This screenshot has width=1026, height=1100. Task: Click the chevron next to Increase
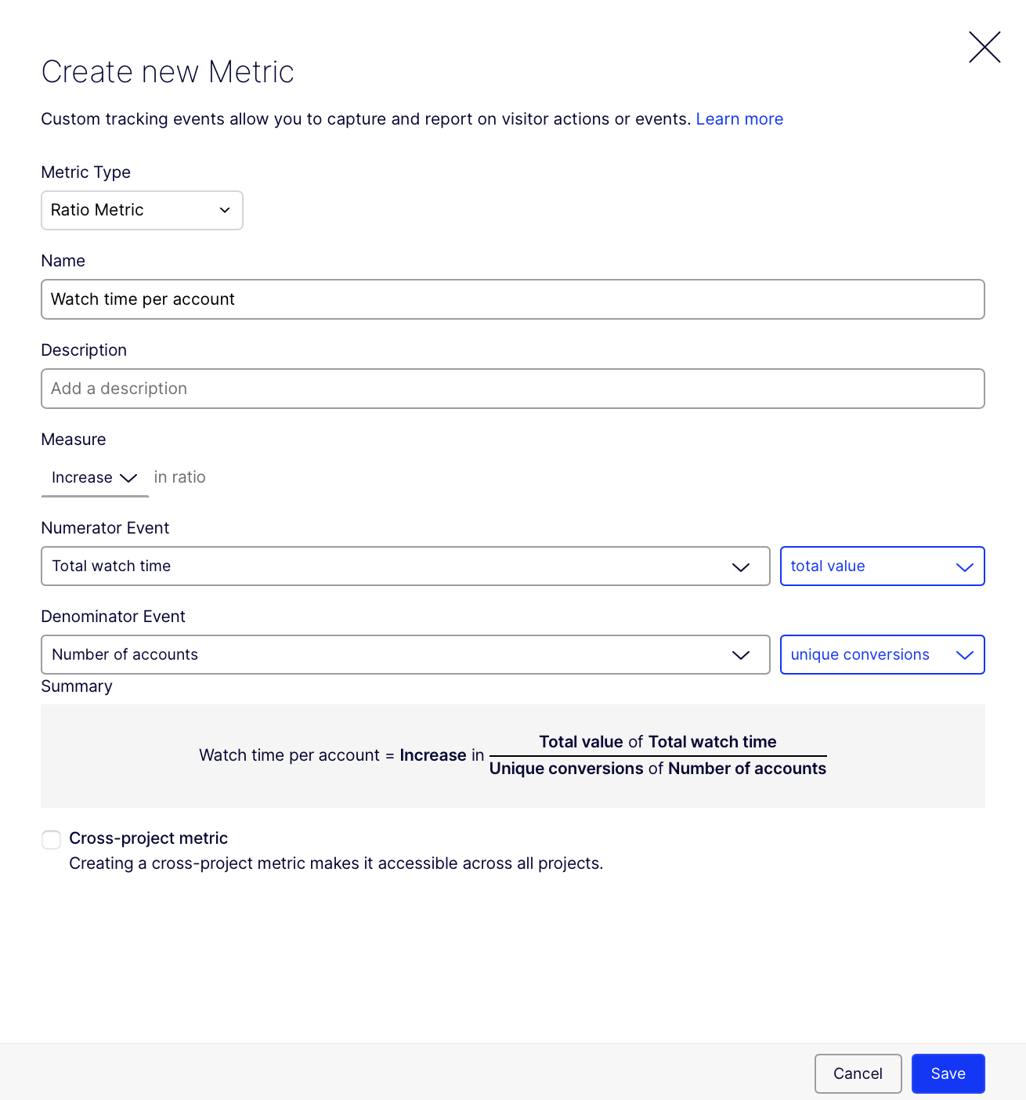coord(128,478)
